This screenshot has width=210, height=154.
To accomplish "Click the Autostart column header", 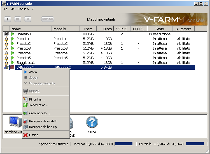I will (183, 29).
